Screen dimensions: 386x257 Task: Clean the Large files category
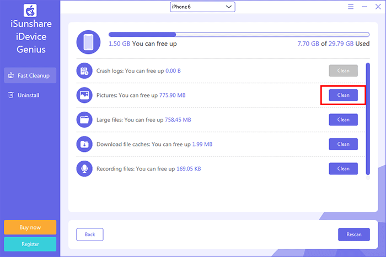[x=343, y=119]
